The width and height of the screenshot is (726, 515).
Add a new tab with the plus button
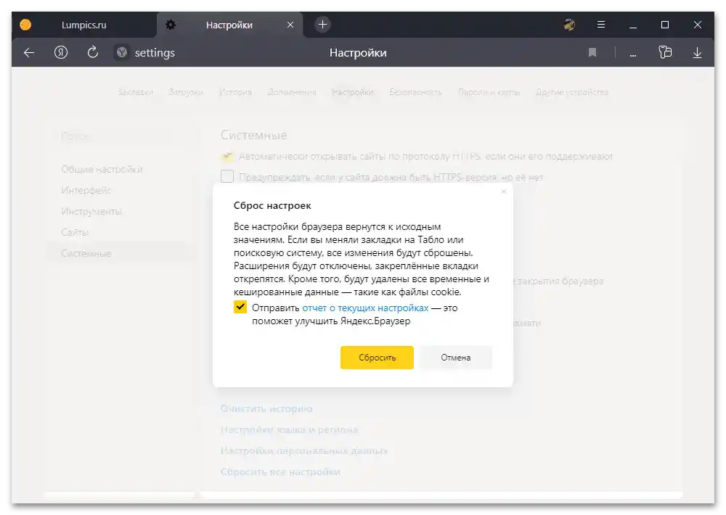[x=323, y=25]
